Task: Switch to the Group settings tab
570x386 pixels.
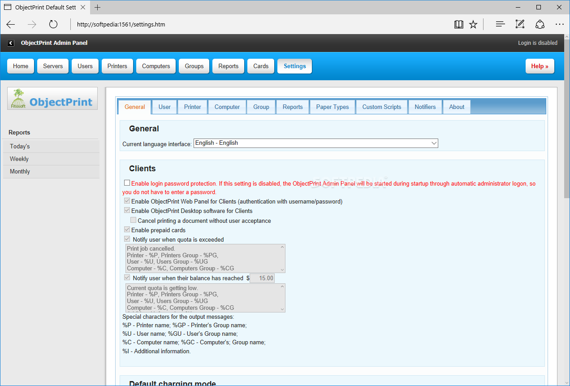Action: pos(261,107)
